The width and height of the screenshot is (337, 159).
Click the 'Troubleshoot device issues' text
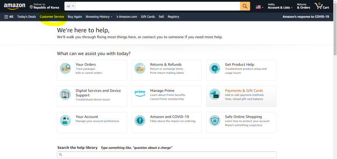pyautogui.click(x=93, y=100)
